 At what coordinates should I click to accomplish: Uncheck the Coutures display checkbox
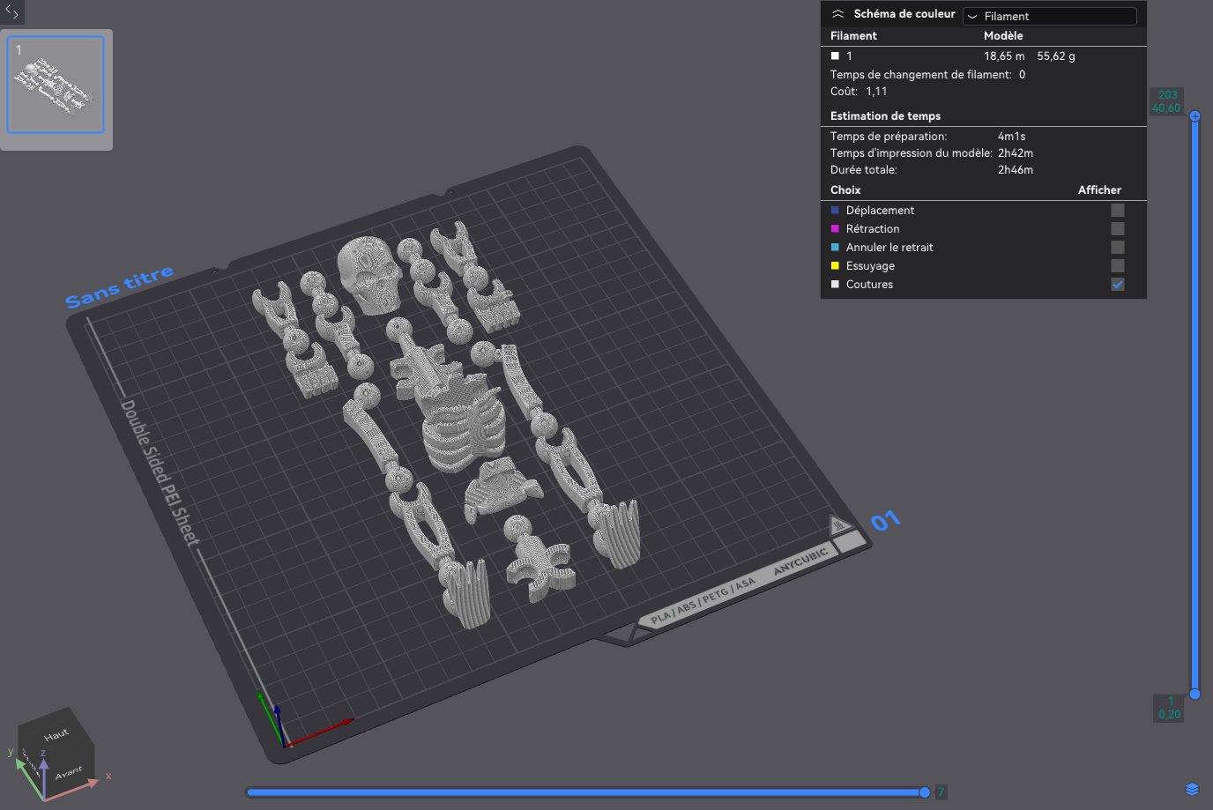click(1118, 284)
